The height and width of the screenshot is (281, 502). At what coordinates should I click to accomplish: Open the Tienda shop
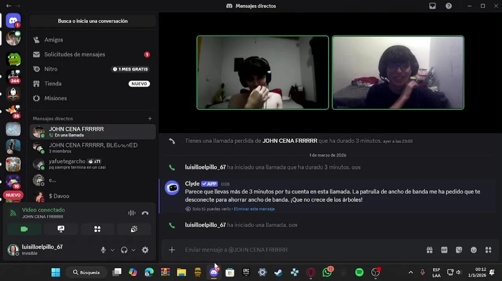pyautogui.click(x=93, y=84)
